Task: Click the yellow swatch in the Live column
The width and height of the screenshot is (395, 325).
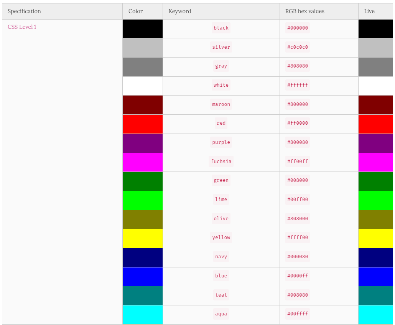Action: (375, 238)
